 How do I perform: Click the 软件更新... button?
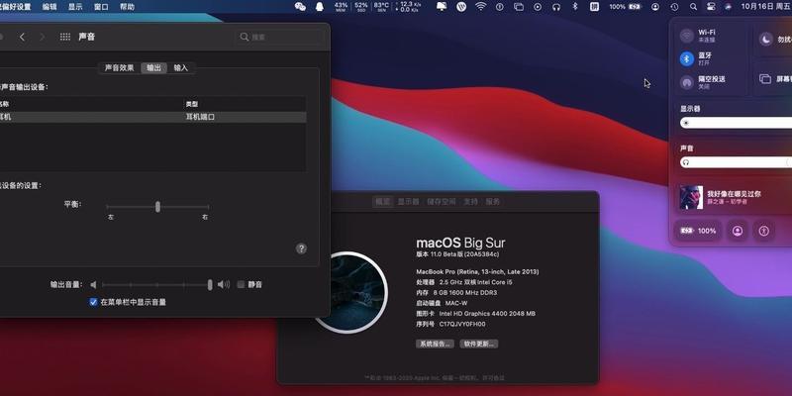coord(479,344)
